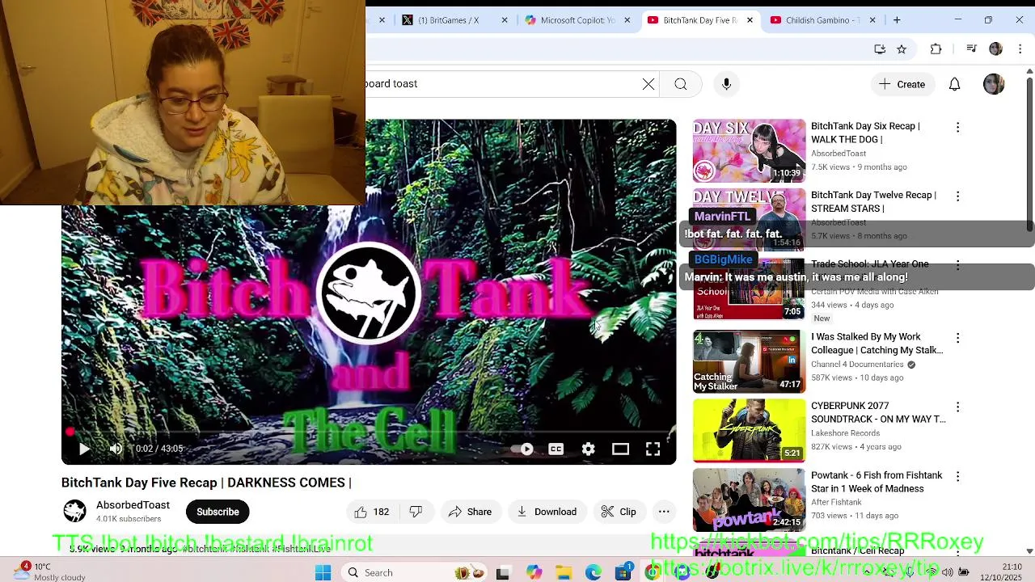Enter fullscreen with the player's corner icon
The width and height of the screenshot is (1035, 582).
coord(653,449)
